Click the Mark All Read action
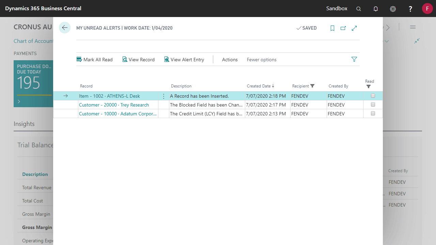The image size is (436, 245). point(95,60)
